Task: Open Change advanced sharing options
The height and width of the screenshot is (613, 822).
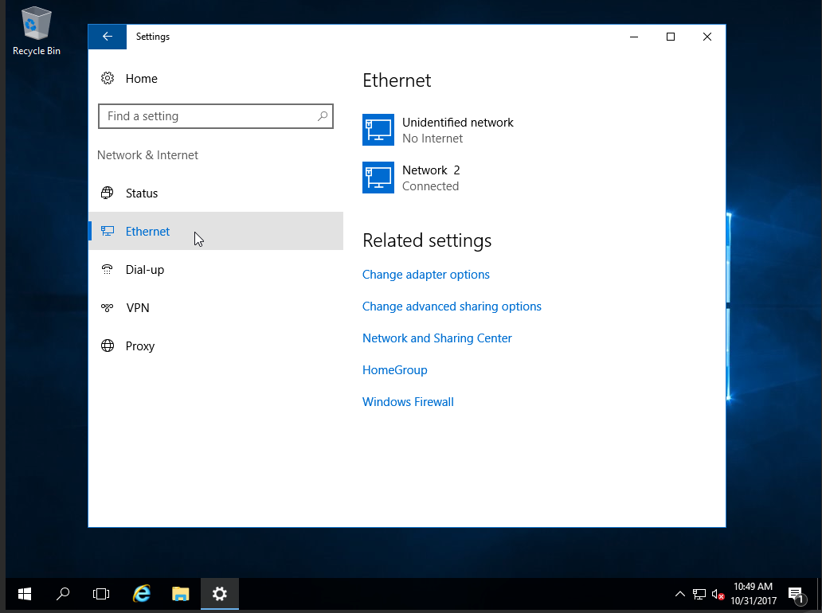Action: click(x=452, y=306)
